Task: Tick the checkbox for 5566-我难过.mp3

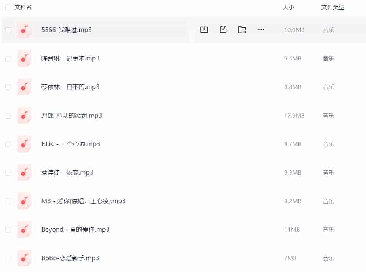Action: pos(8,30)
